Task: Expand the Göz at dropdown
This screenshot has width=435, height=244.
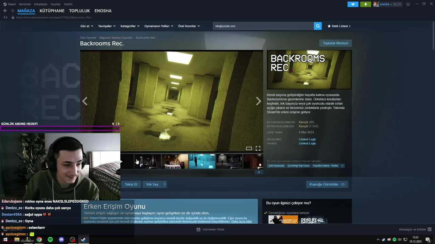Action: 87,26
